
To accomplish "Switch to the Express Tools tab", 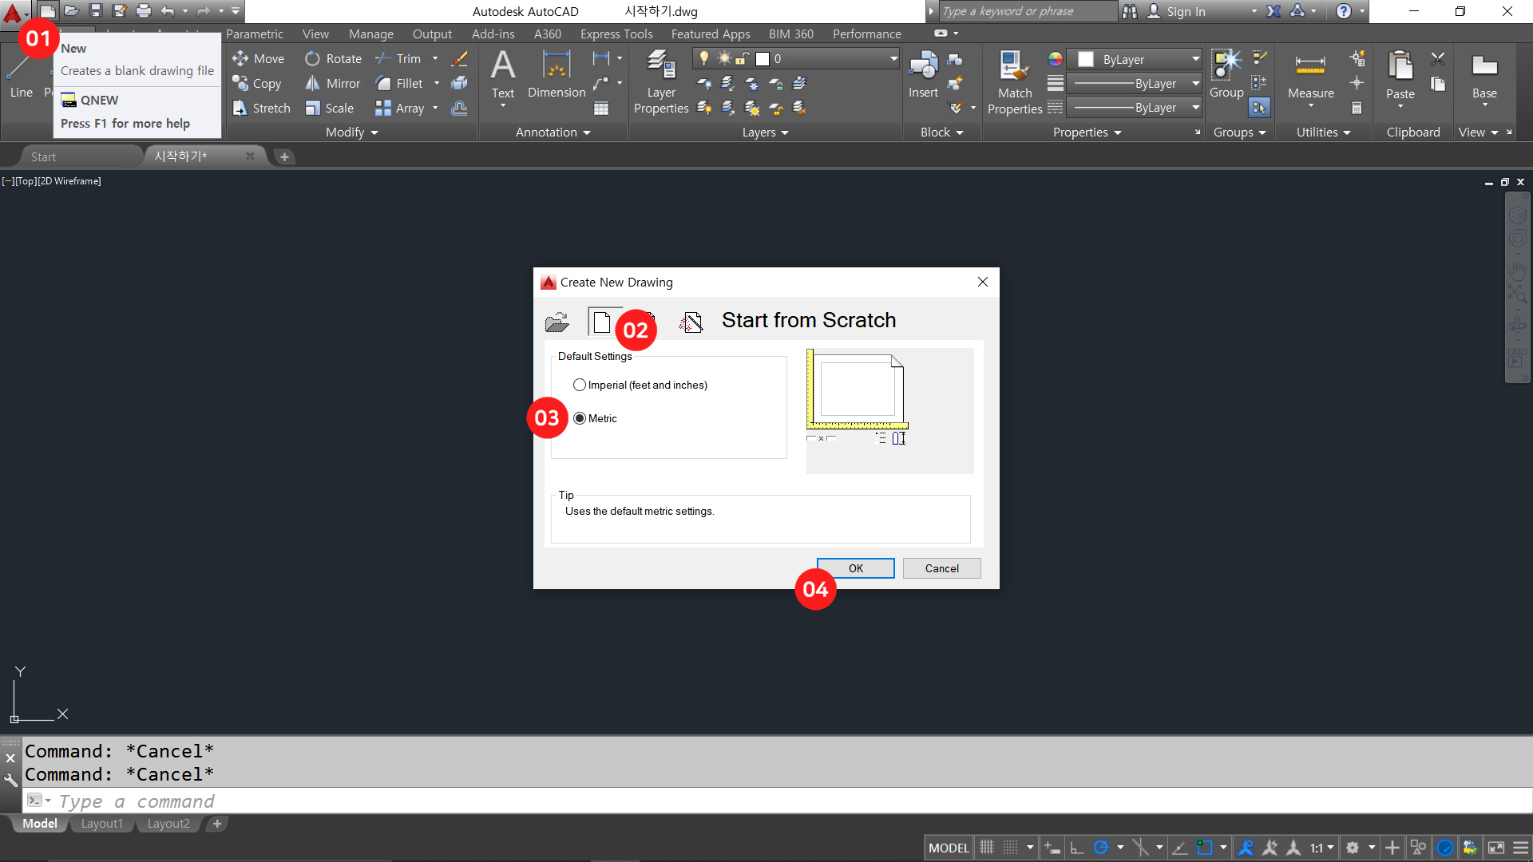I will (616, 34).
